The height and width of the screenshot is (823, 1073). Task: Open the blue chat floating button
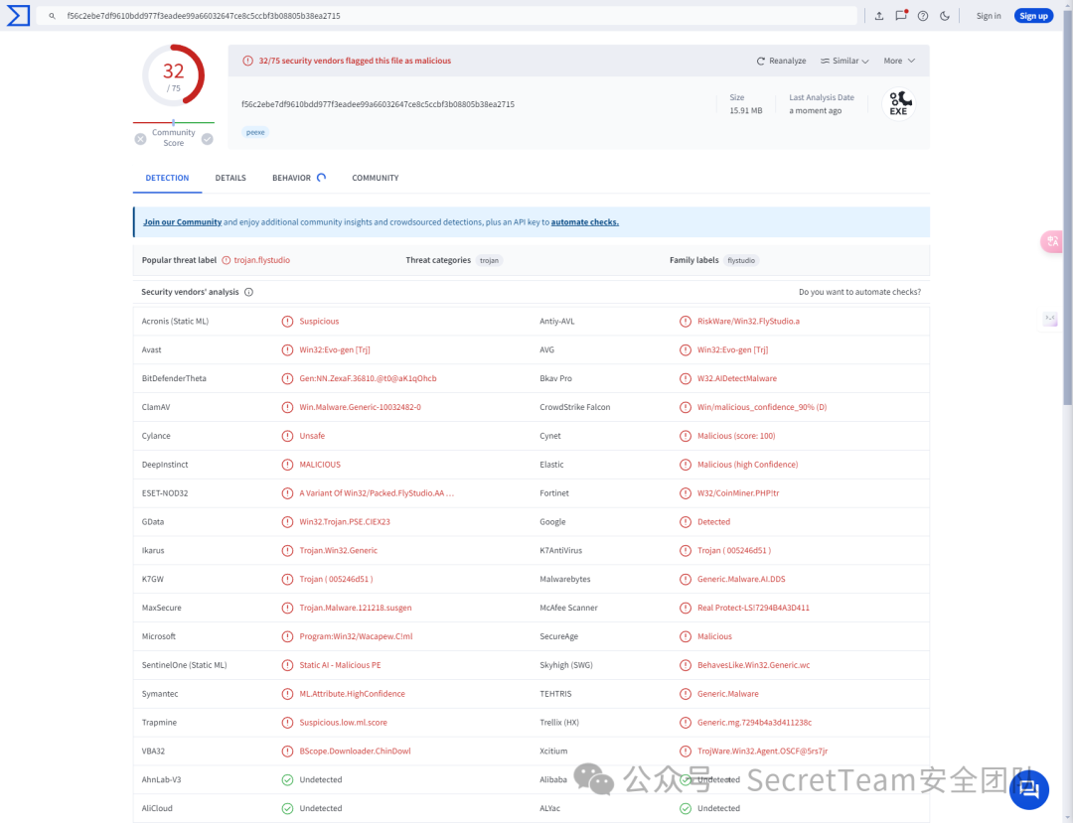coord(1029,789)
